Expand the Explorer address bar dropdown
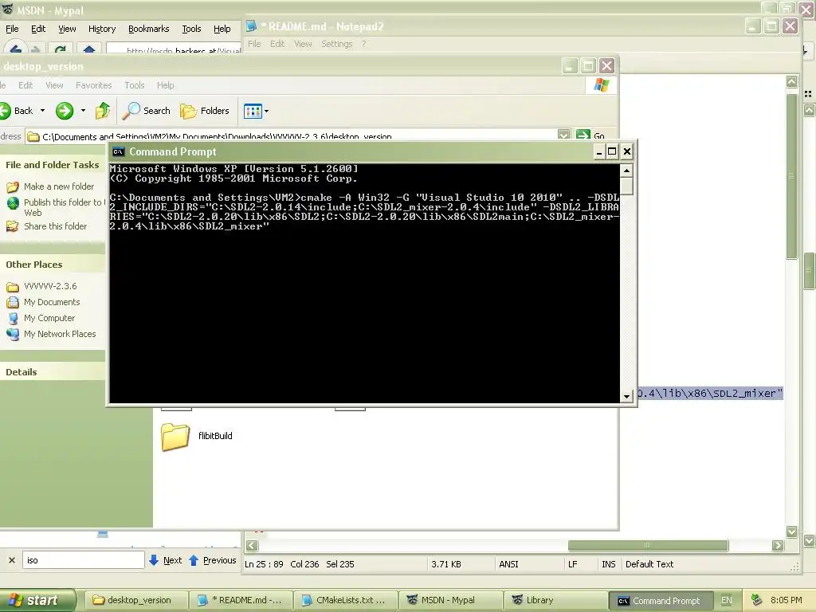Image resolution: width=816 pixels, height=612 pixels. (563, 135)
